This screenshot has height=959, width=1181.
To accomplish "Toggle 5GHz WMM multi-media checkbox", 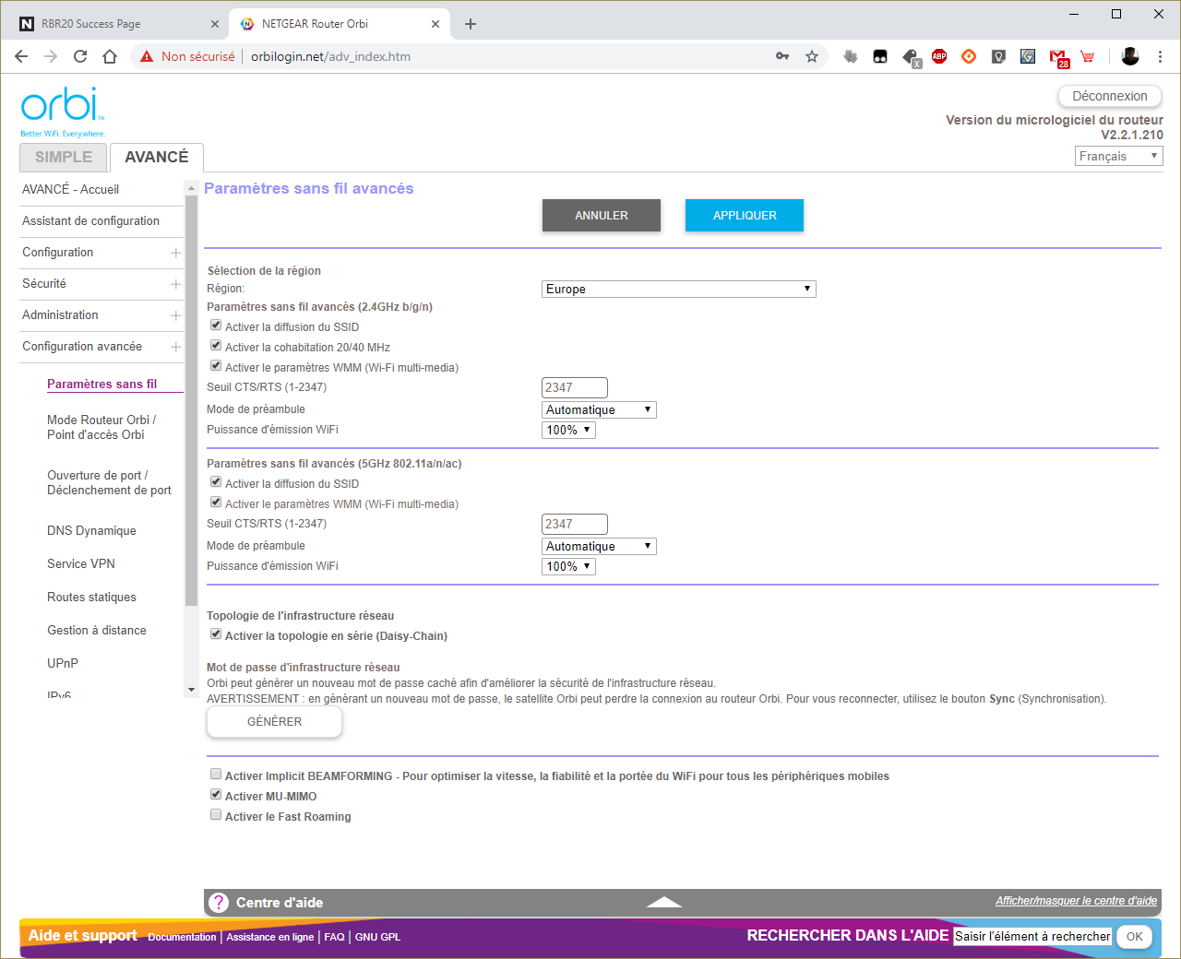I will pos(216,502).
